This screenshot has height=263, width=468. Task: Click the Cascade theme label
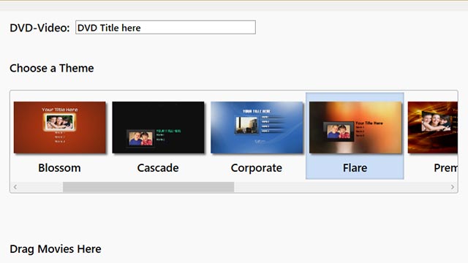pyautogui.click(x=158, y=168)
